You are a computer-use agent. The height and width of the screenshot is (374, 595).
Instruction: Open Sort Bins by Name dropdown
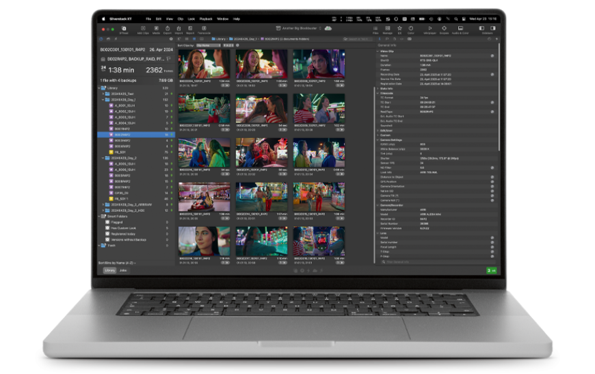(117, 263)
